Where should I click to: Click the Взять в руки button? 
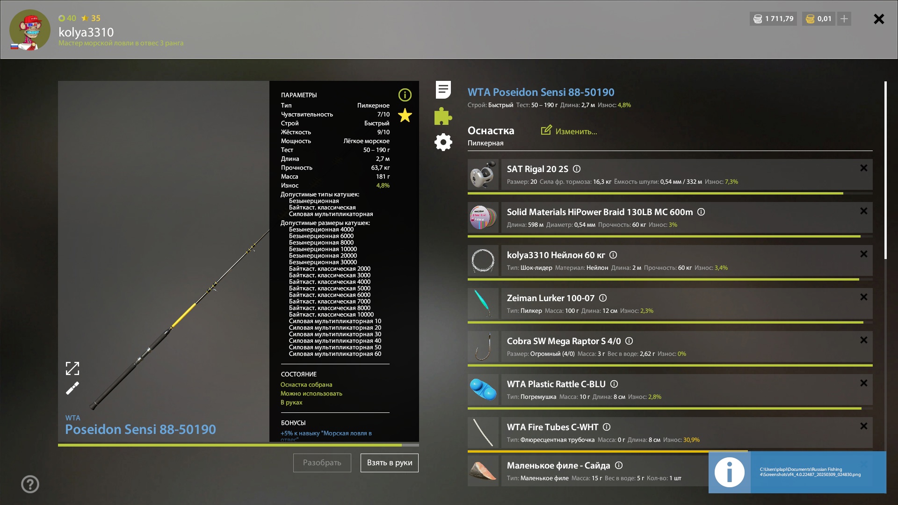[390, 462]
